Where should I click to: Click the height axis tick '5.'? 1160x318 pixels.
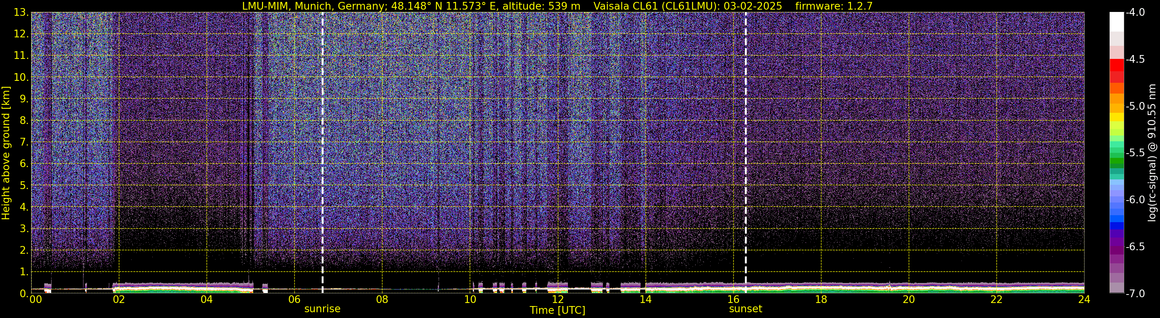[x=24, y=186]
